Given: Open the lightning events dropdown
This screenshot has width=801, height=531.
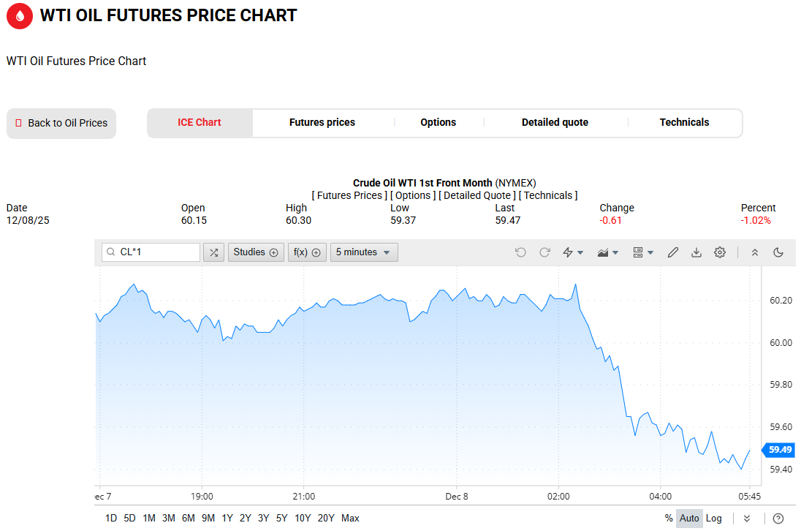Looking at the screenshot, I should tap(573, 252).
